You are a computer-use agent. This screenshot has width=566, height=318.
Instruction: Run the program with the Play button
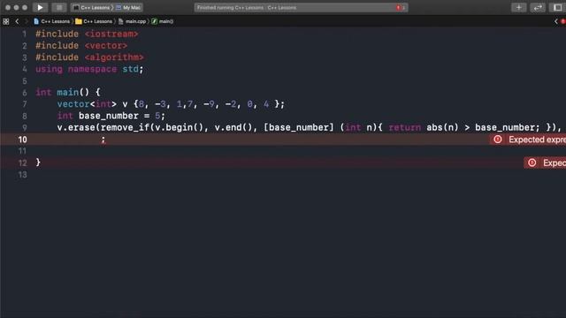tap(40, 7)
